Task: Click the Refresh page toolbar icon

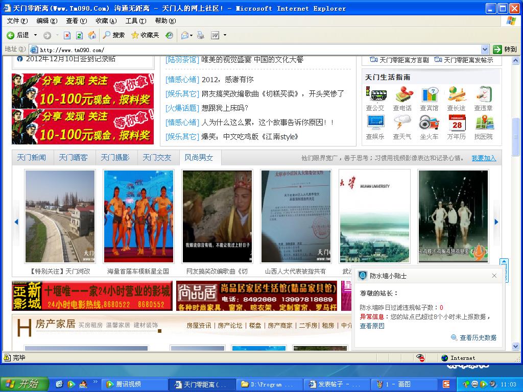Action: tap(79, 35)
